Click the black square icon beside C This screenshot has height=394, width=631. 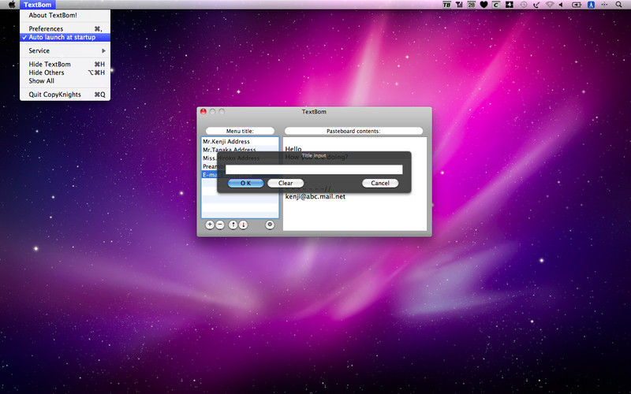(509, 5)
